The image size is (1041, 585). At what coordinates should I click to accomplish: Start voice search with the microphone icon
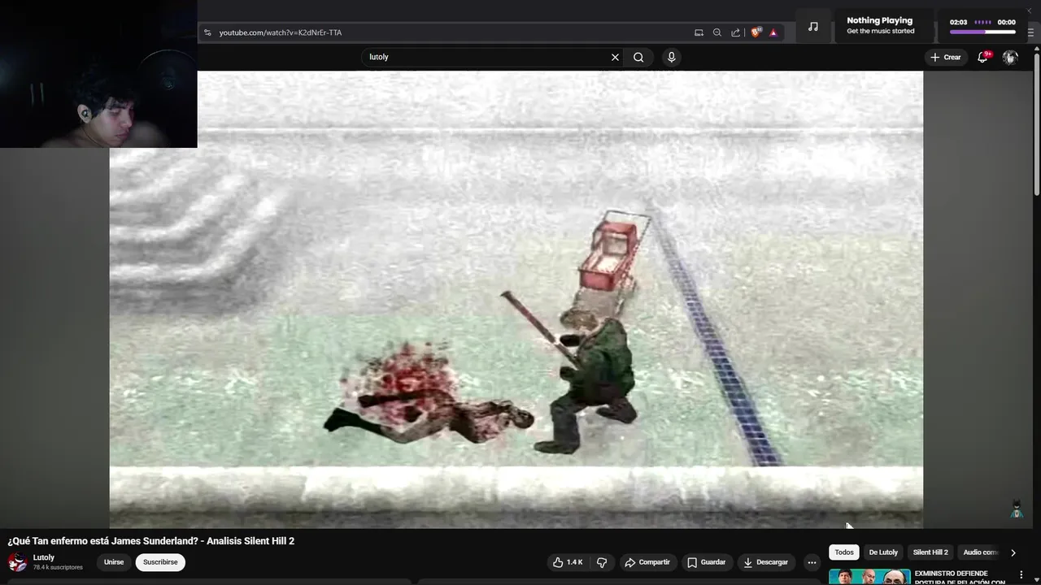pos(671,57)
